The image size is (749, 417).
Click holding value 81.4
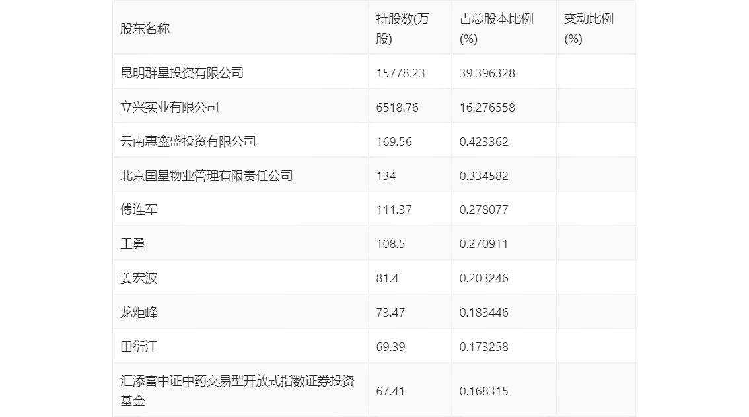(x=388, y=278)
